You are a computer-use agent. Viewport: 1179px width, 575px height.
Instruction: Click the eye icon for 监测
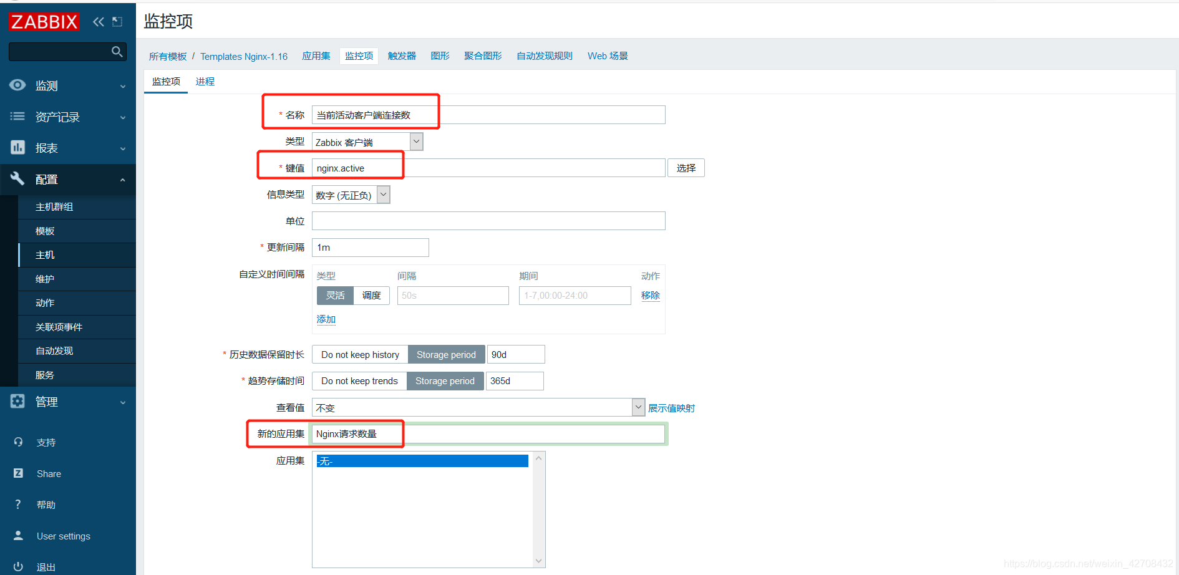[x=17, y=85]
